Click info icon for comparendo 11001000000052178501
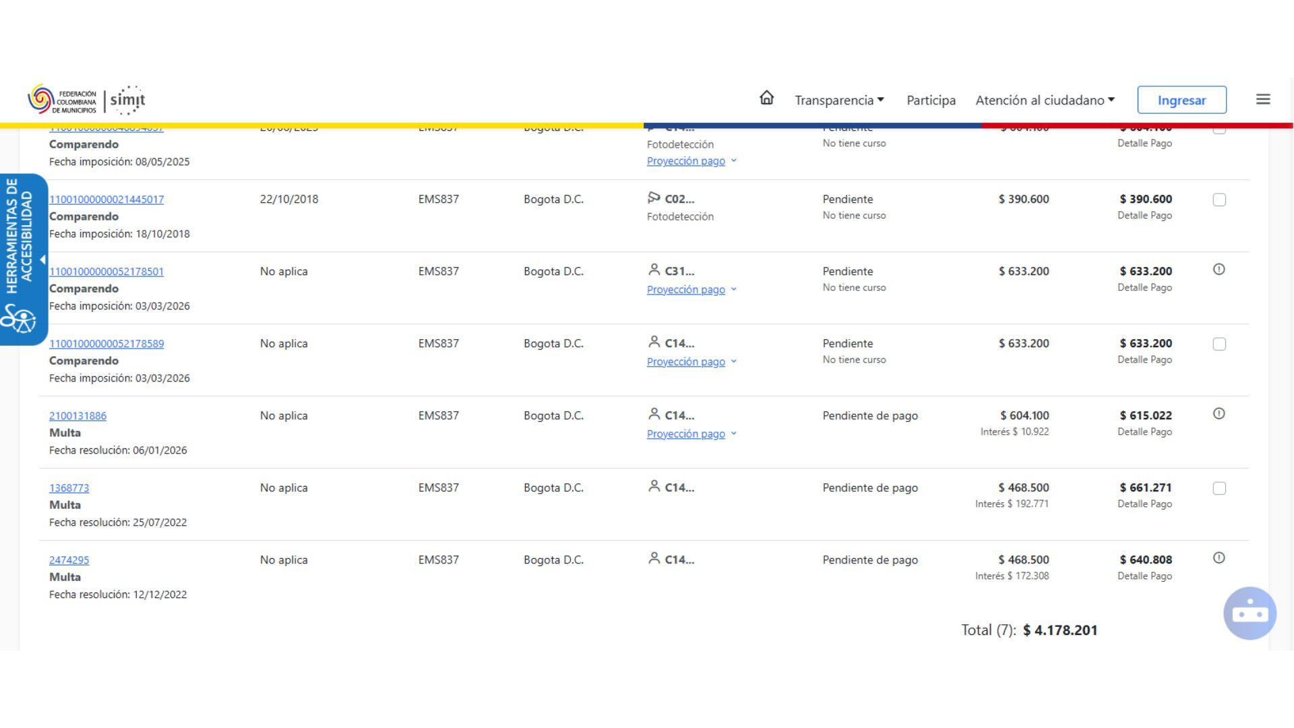The image size is (1294, 728). (x=1219, y=270)
